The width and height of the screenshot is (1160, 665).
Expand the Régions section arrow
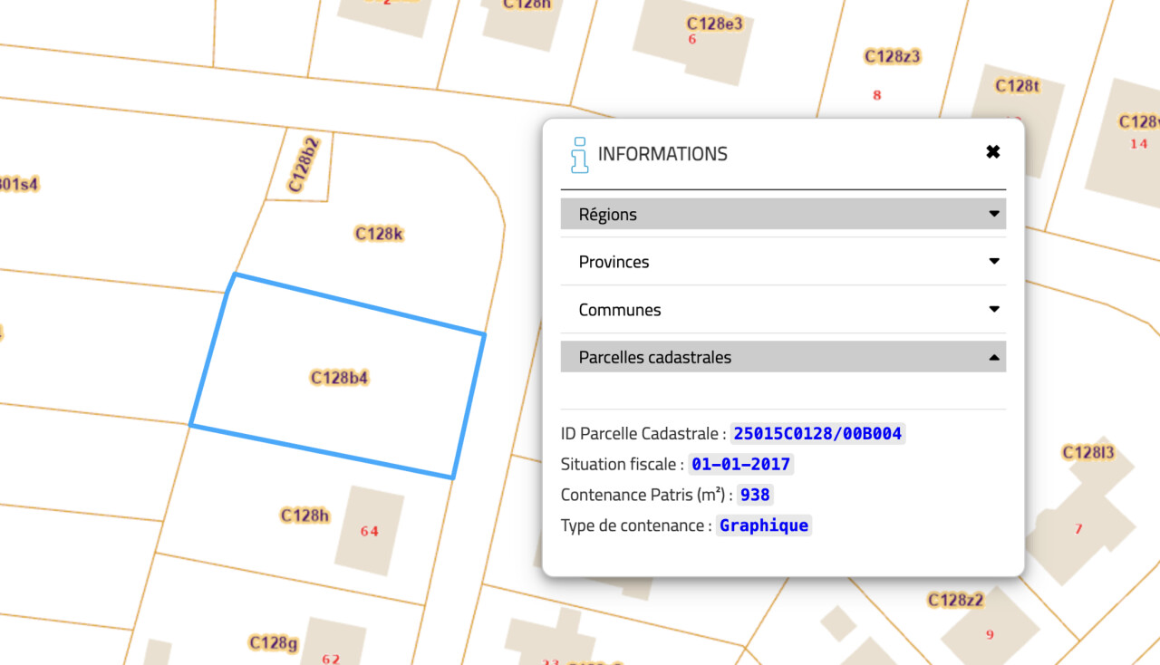(994, 215)
